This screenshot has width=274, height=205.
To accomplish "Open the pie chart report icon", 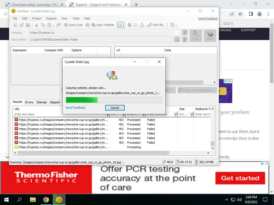I will click(130, 25).
